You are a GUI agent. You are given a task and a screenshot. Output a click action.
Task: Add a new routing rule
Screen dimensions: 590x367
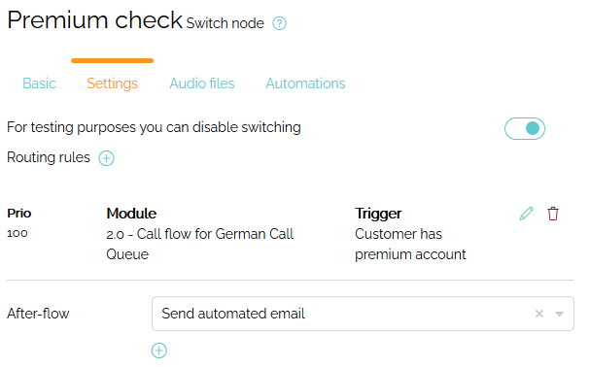click(107, 158)
